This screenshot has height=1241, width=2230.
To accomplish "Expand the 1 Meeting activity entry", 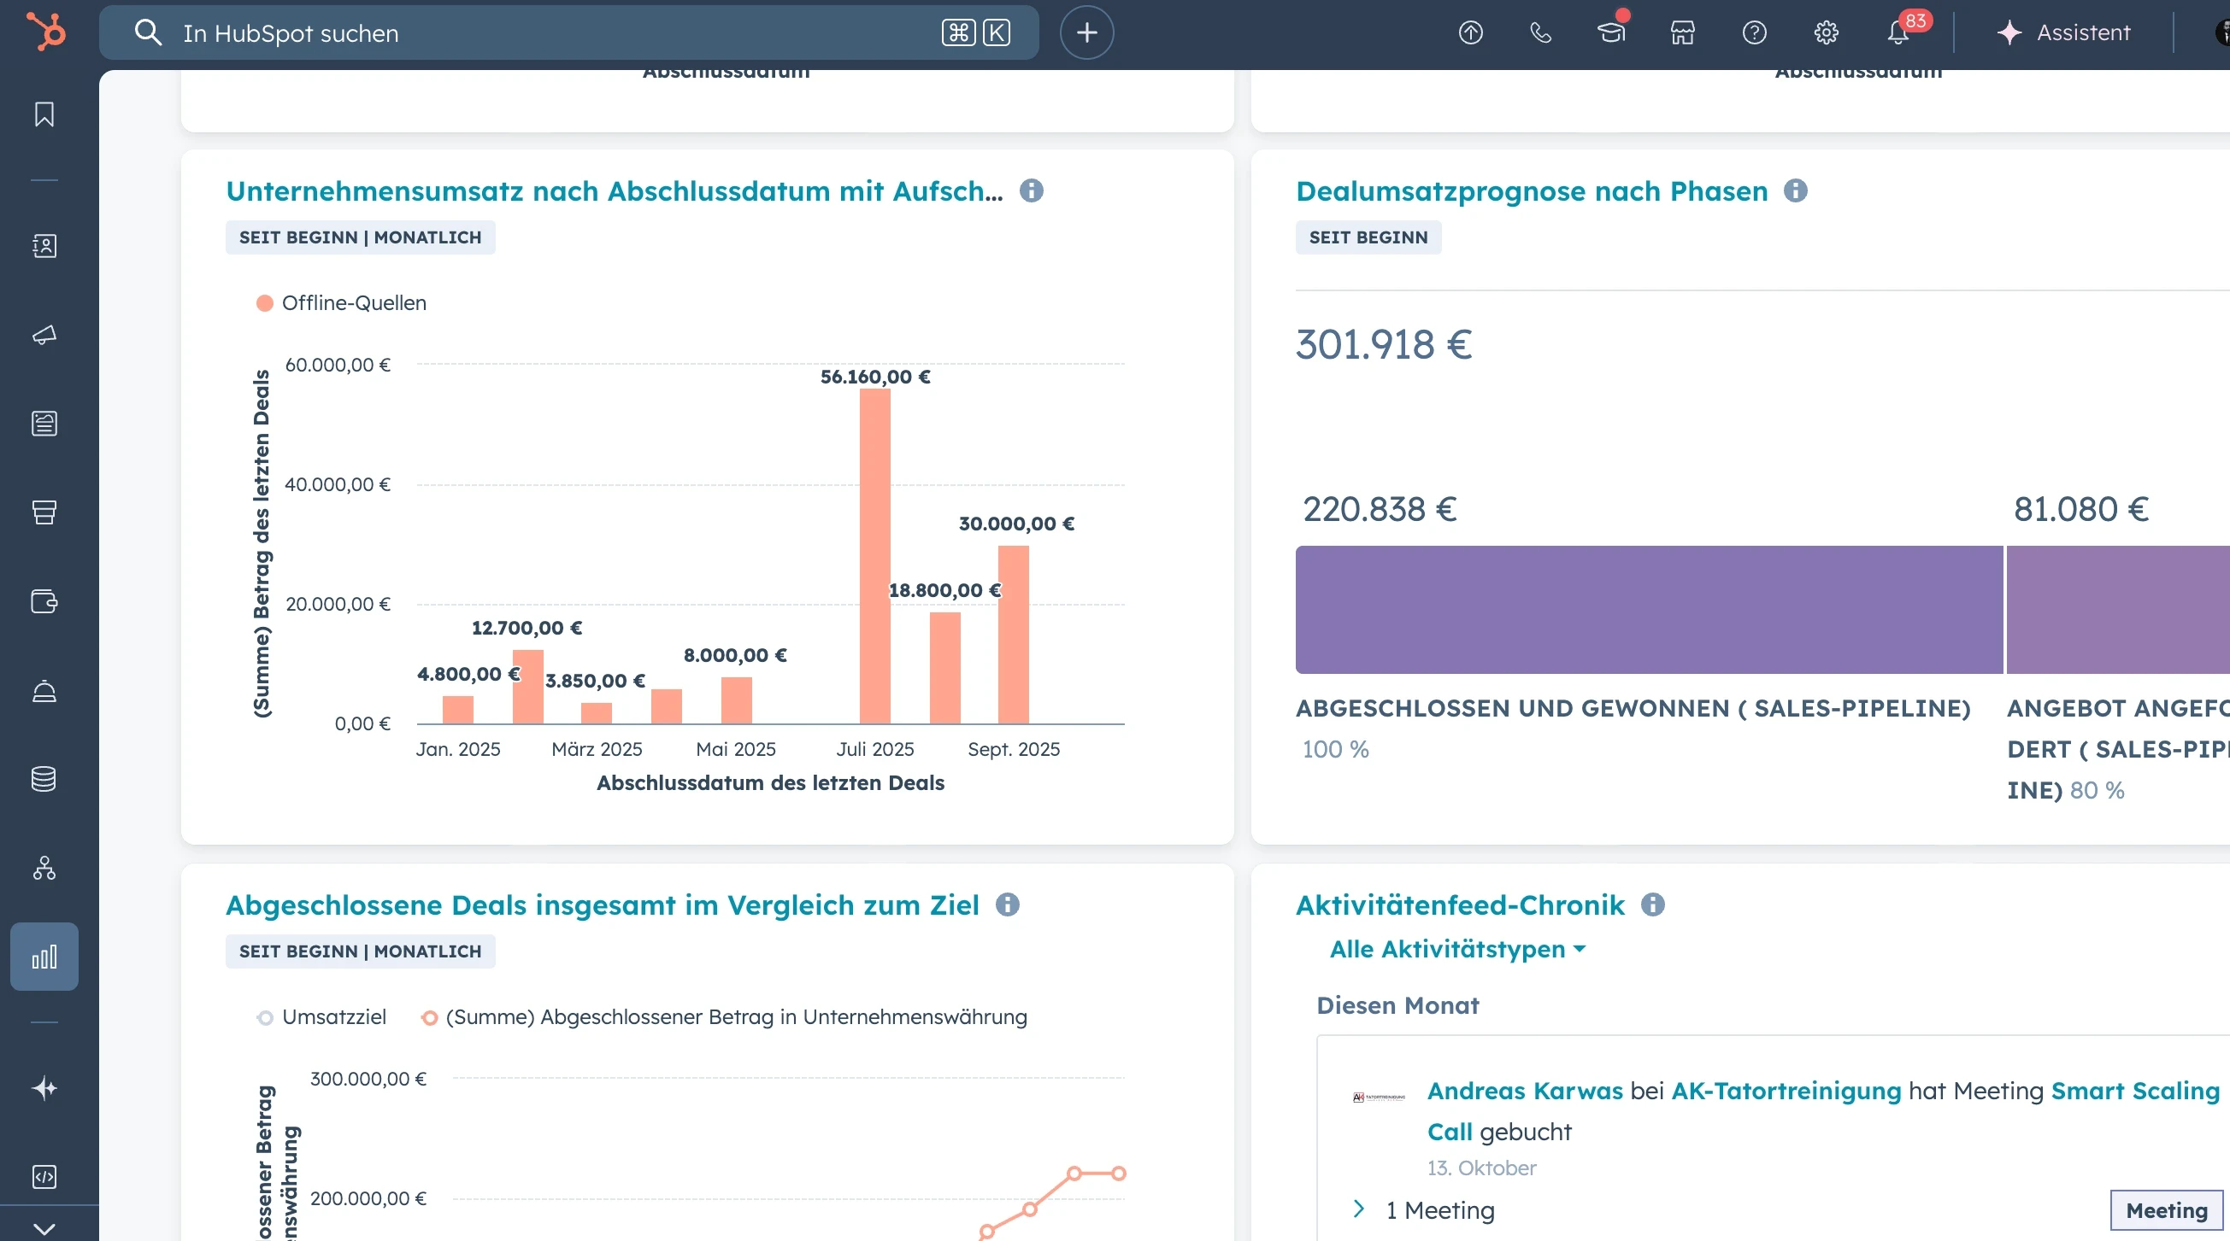I will pyautogui.click(x=1359, y=1210).
